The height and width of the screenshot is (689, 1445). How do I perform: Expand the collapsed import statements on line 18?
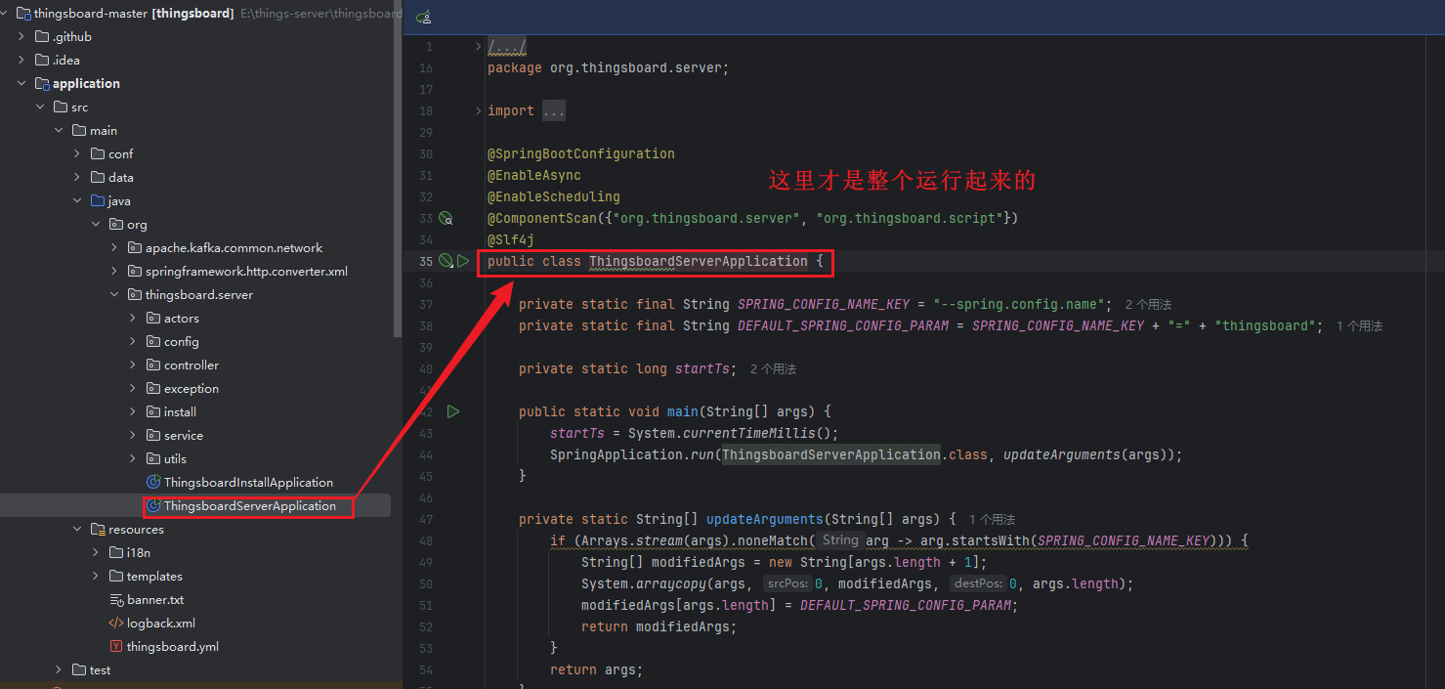tap(477, 109)
